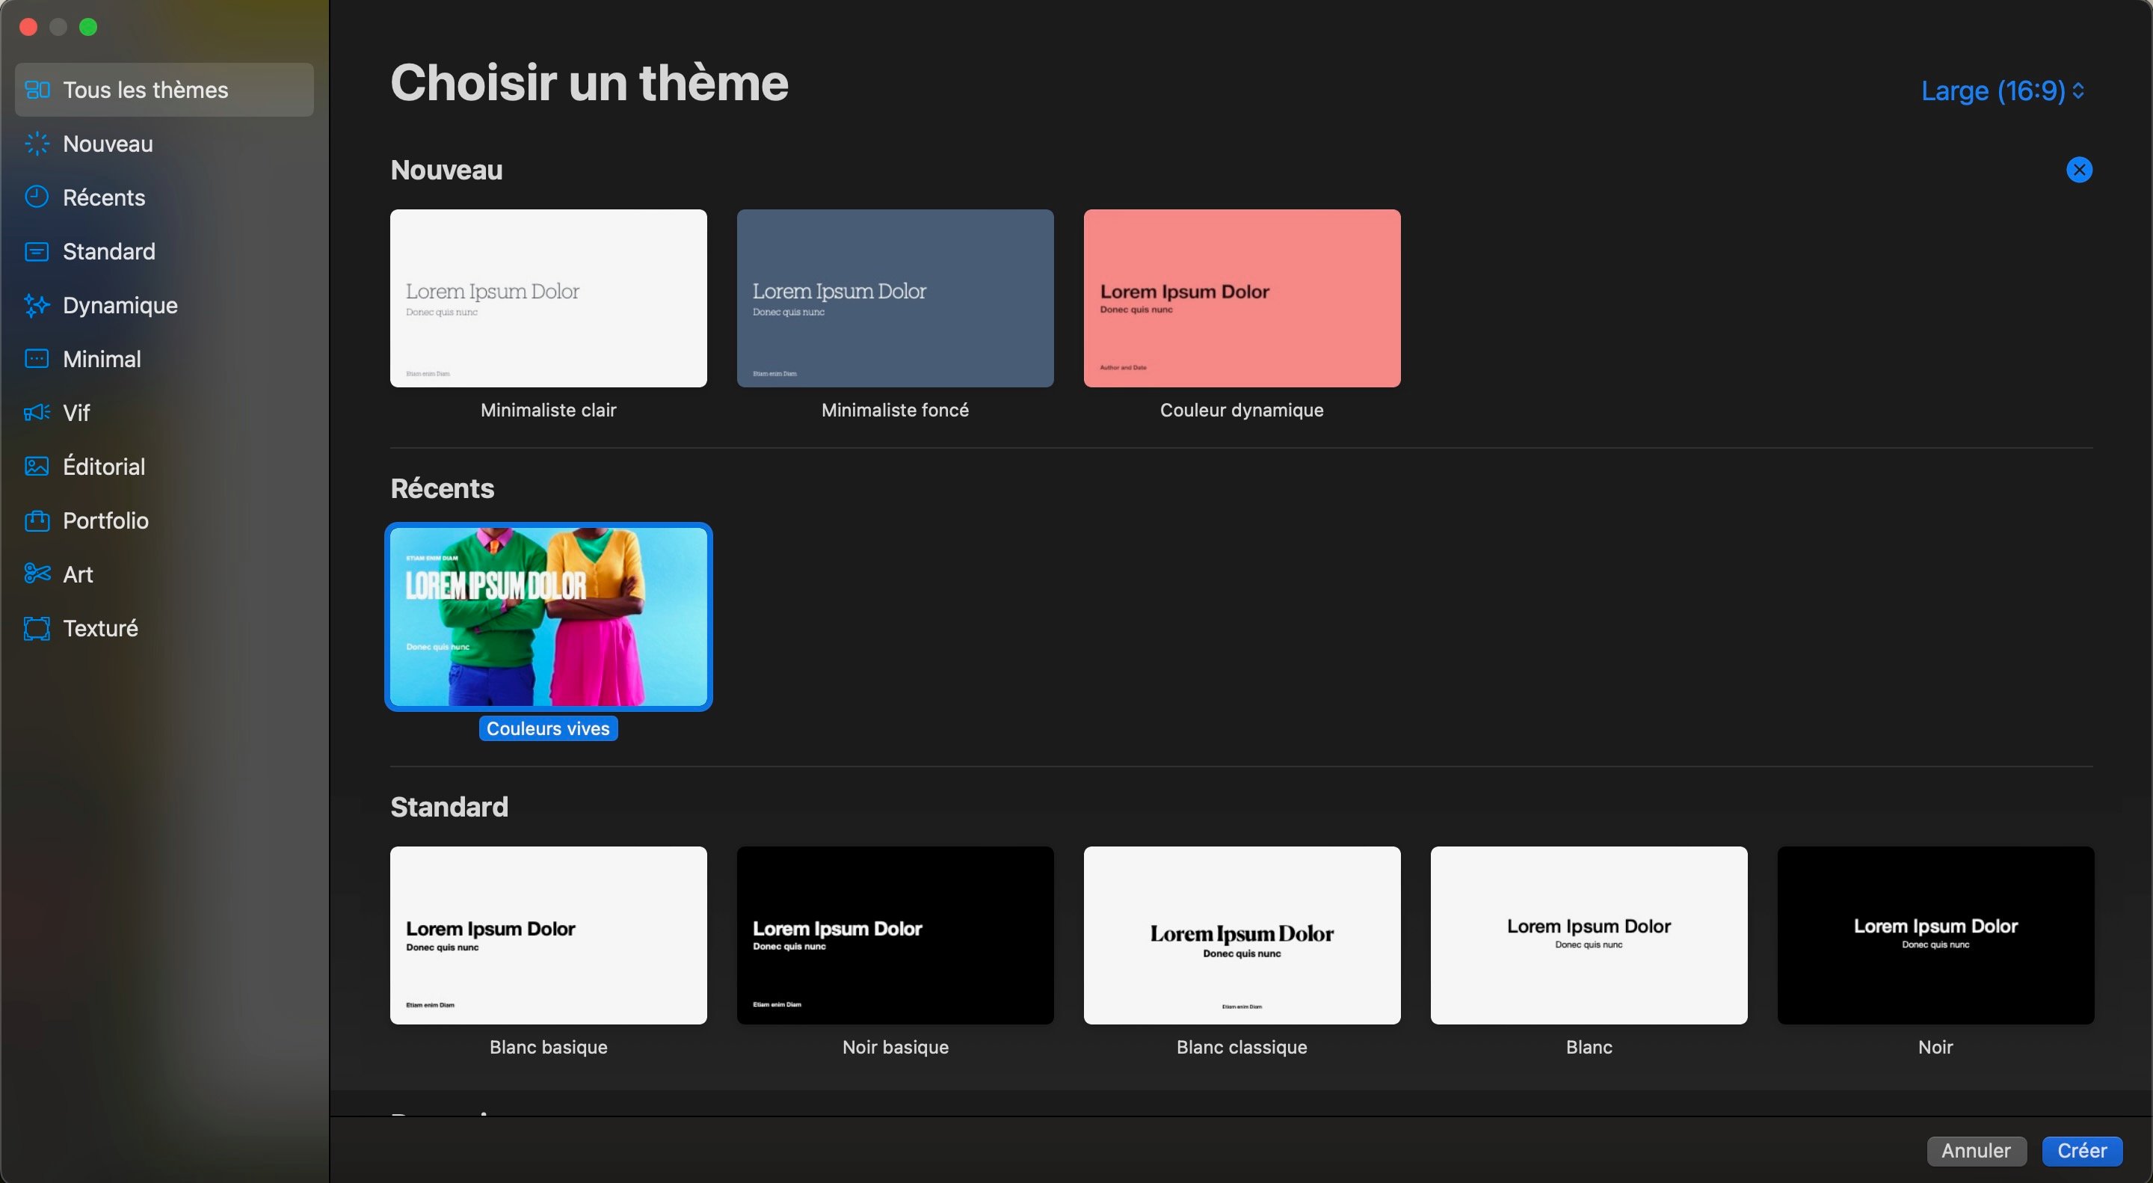Choose the Couleurs vives recent theme
The image size is (2153, 1183).
click(548, 617)
